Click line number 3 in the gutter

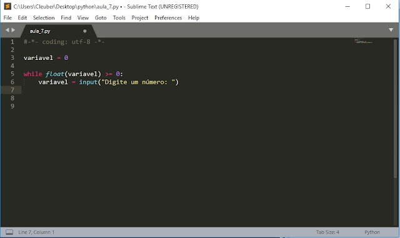[x=12, y=58]
